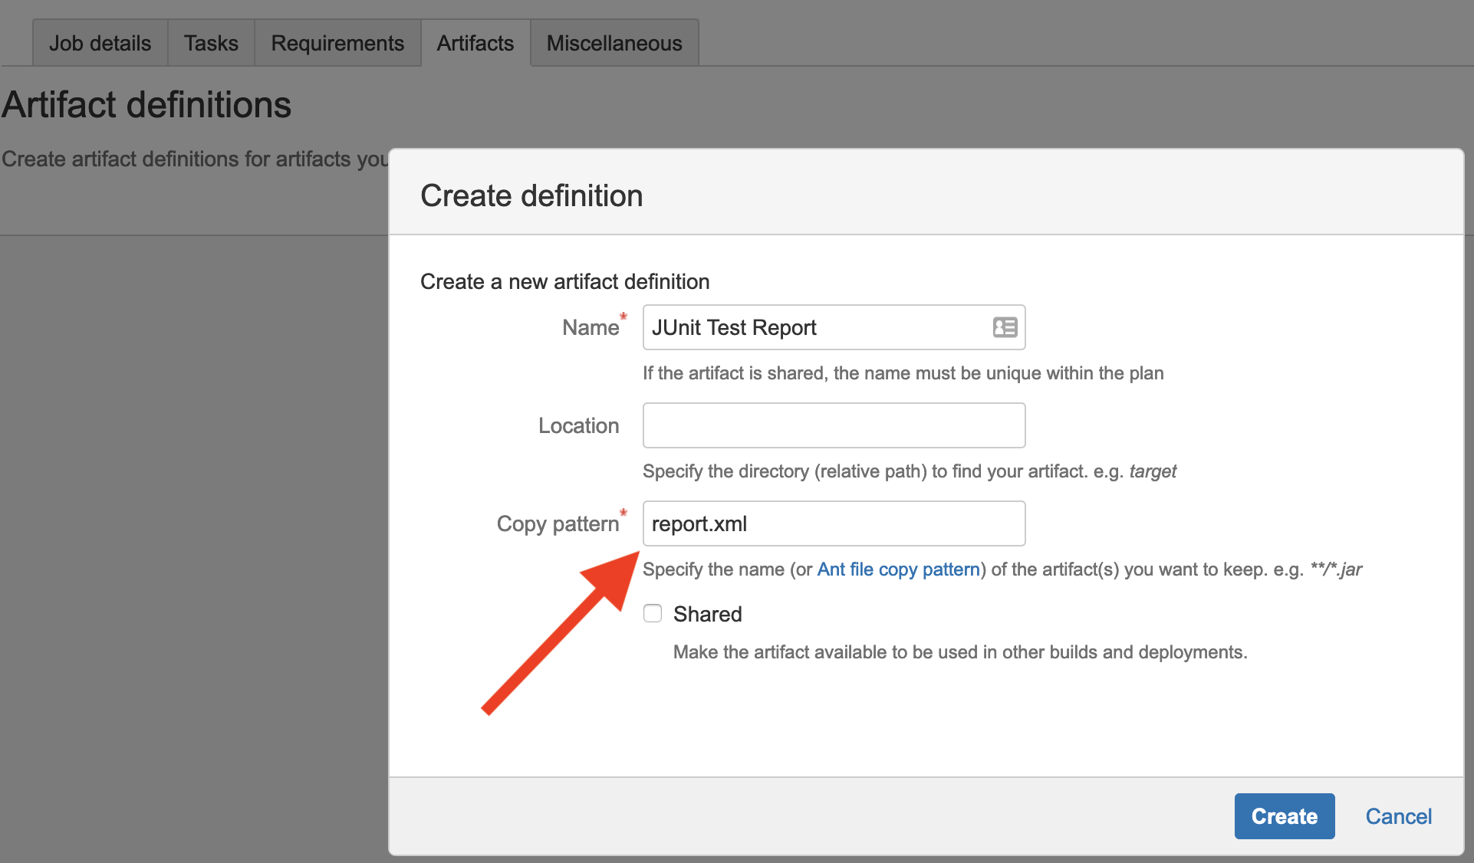Click the Create definition dialog title
This screenshot has width=1474, height=863.
[x=531, y=196]
